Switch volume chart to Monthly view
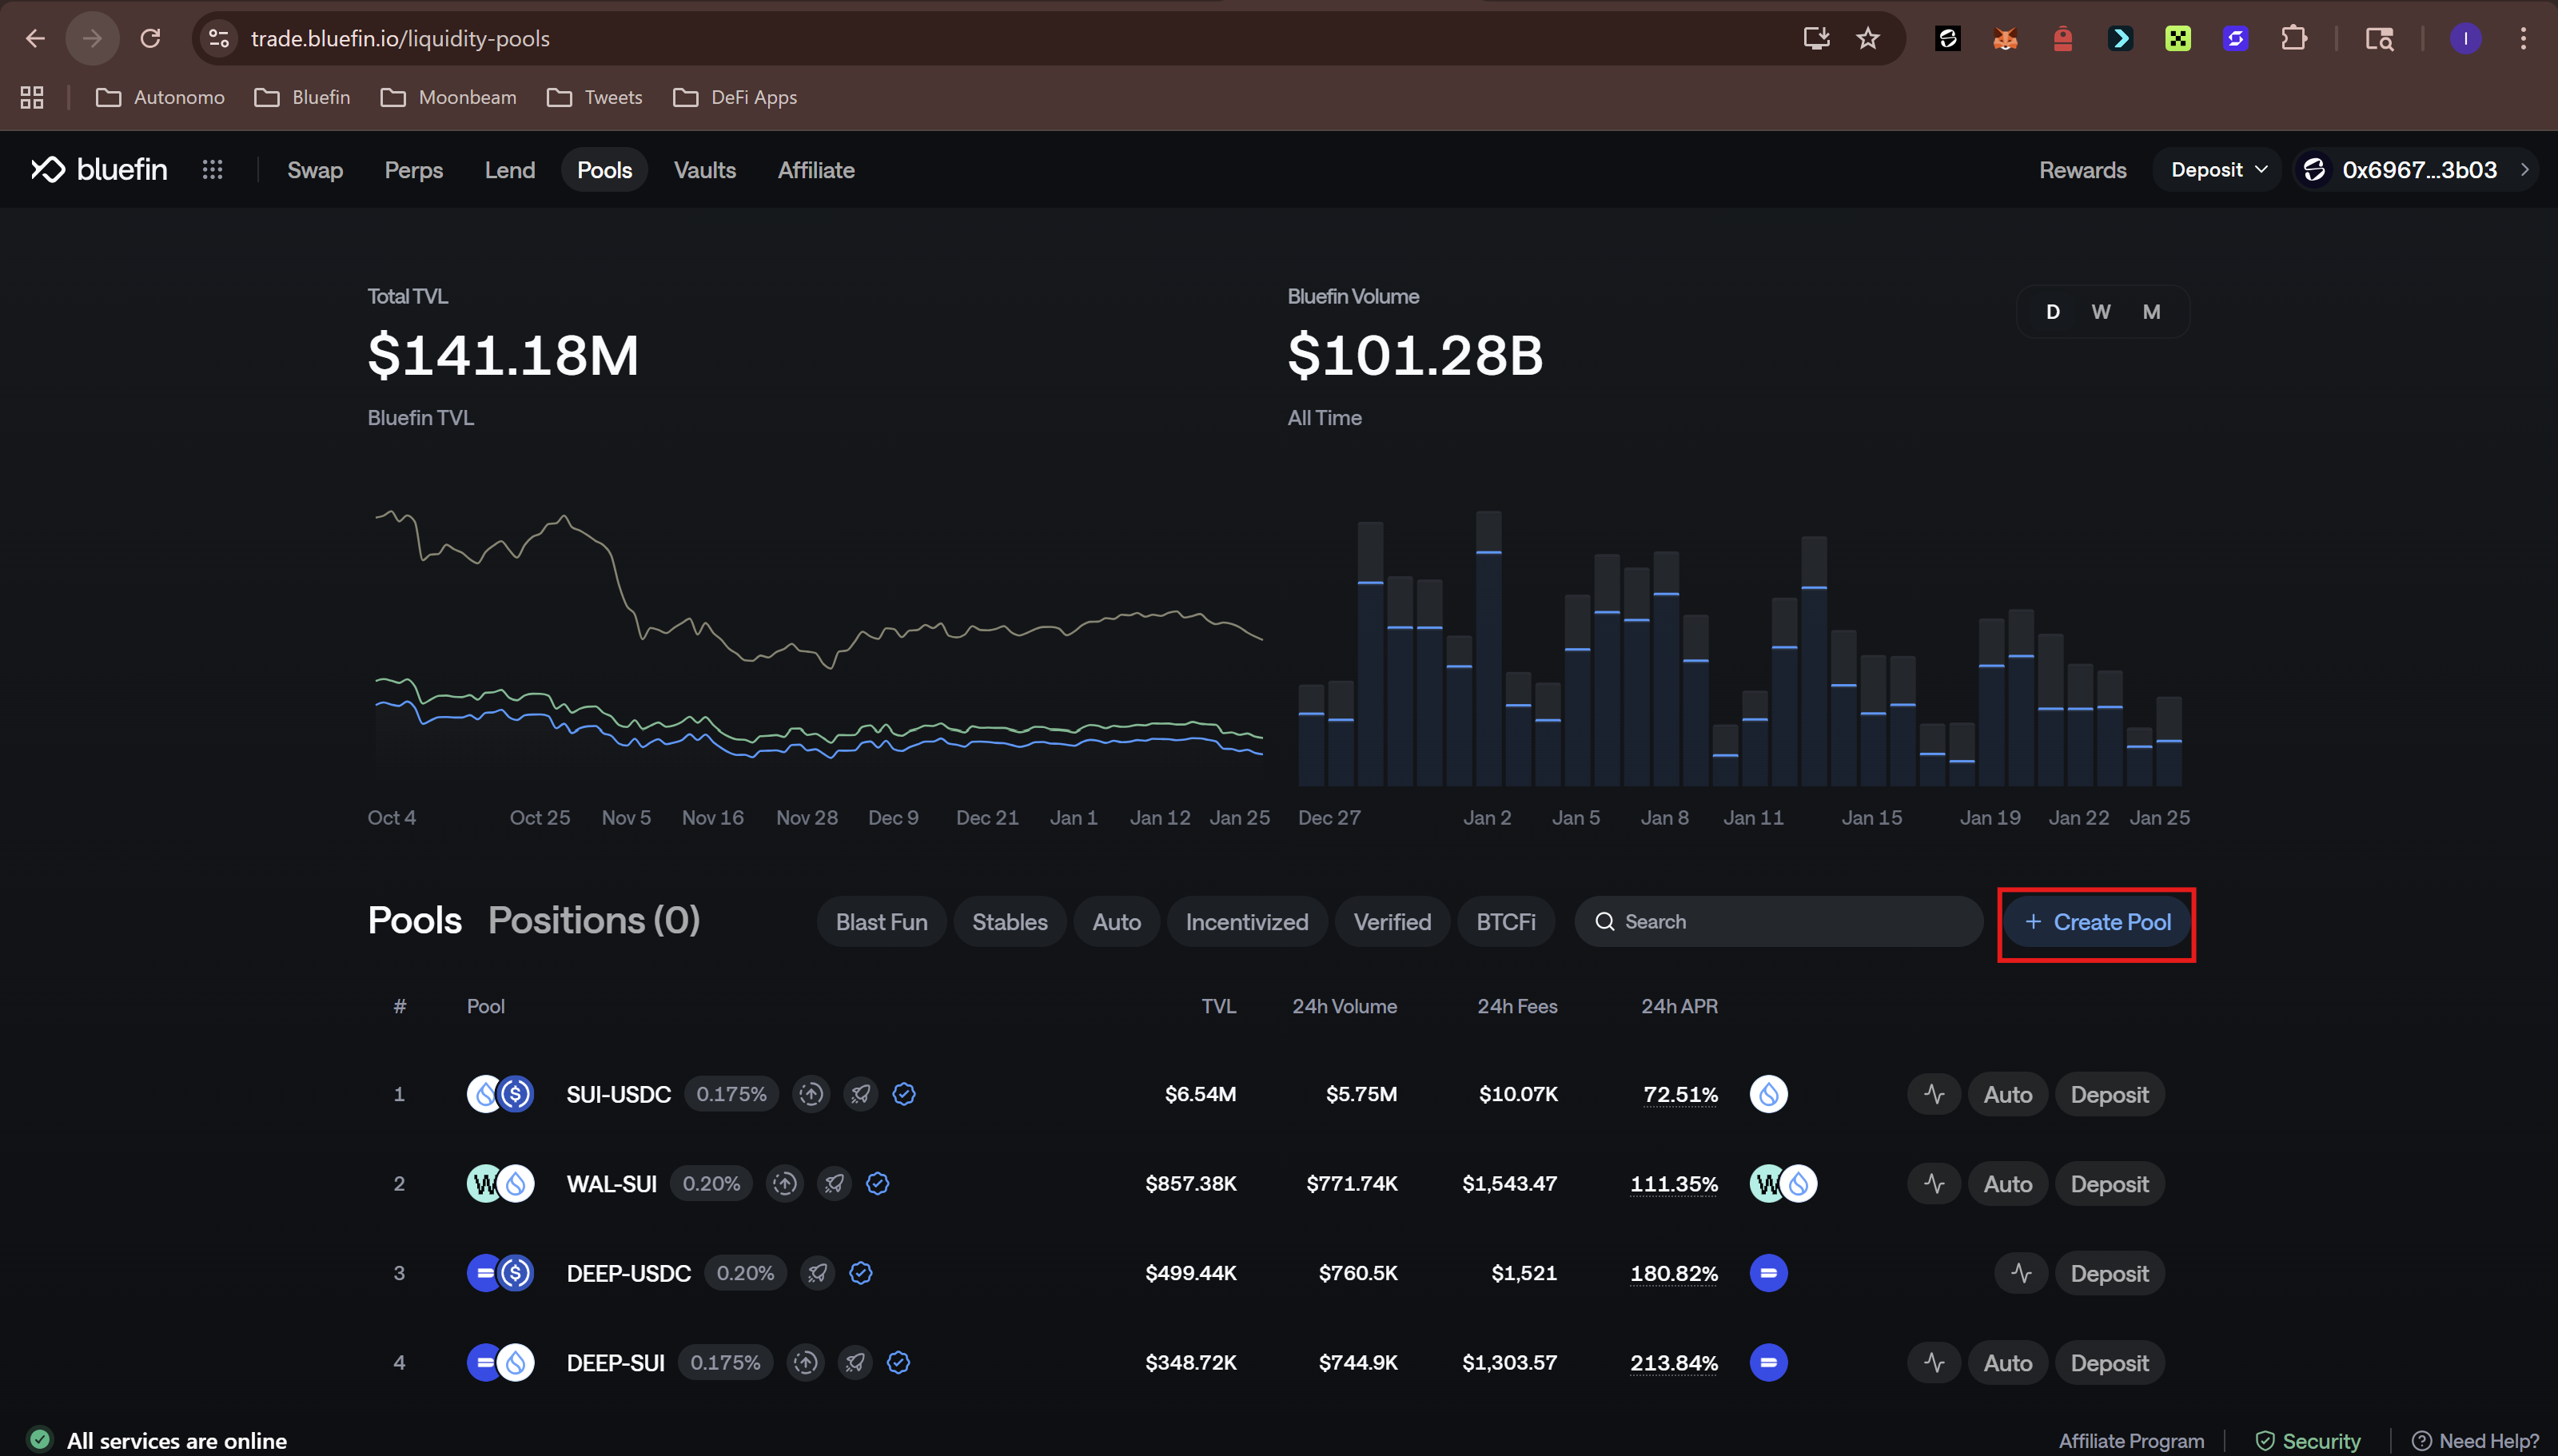 (2151, 312)
